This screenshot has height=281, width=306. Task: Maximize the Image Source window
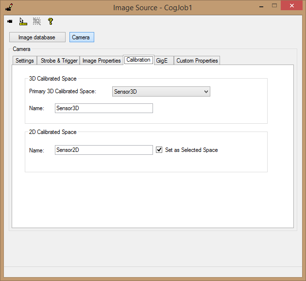tap(274, 6)
